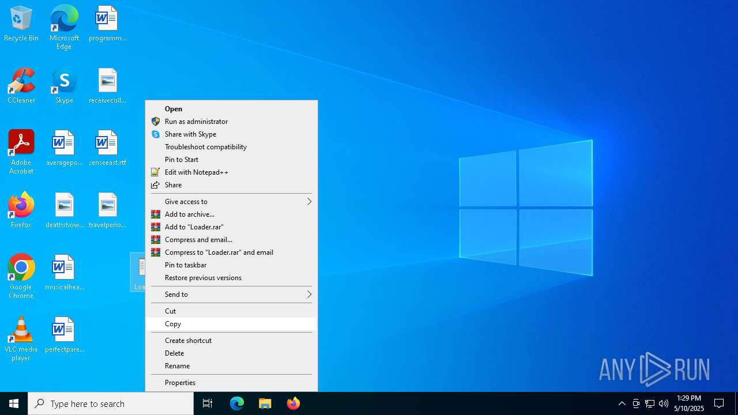Select the perfectpare... Word document icon
The height and width of the screenshot is (415, 738).
[64, 335]
